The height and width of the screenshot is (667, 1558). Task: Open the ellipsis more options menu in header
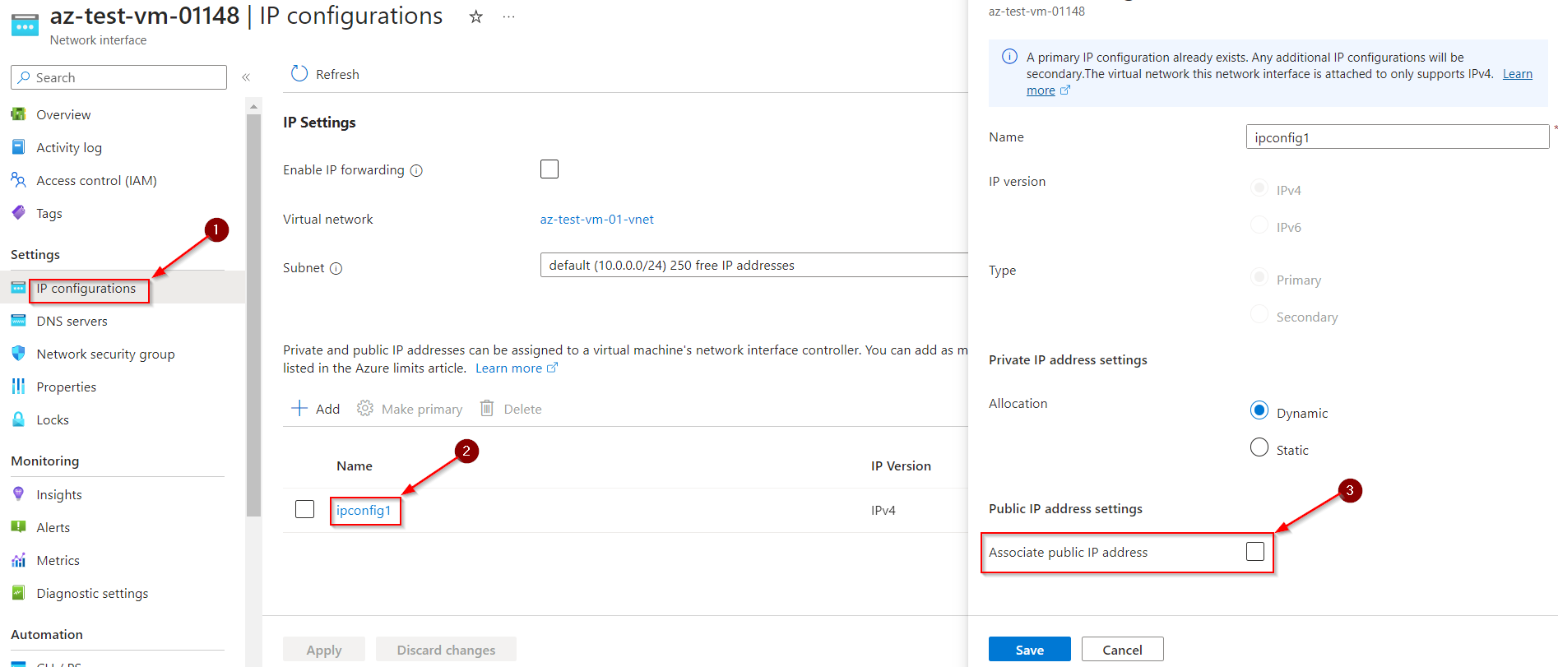coord(508,16)
